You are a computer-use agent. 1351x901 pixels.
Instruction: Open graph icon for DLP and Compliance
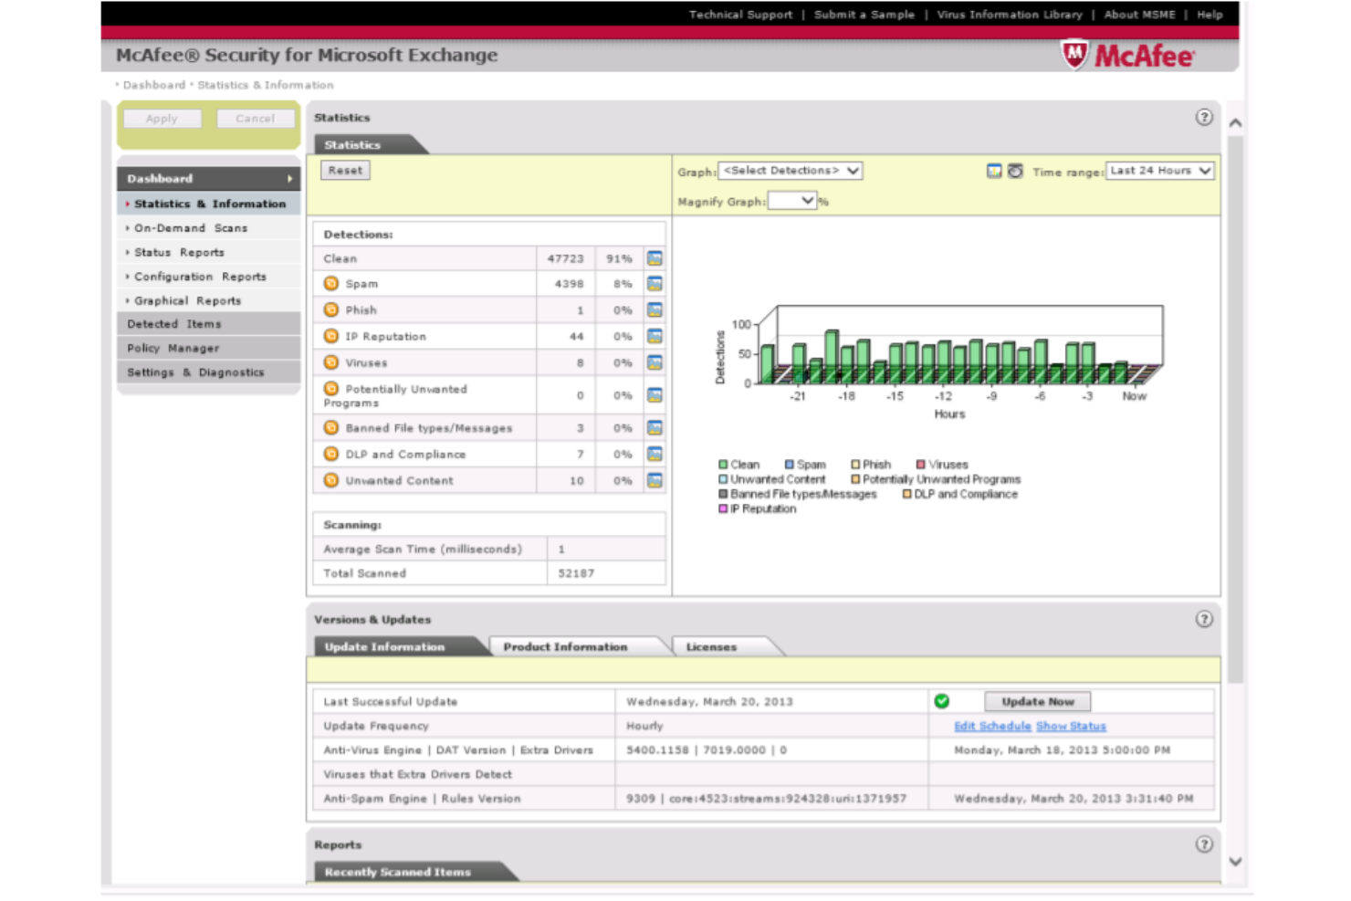(655, 454)
